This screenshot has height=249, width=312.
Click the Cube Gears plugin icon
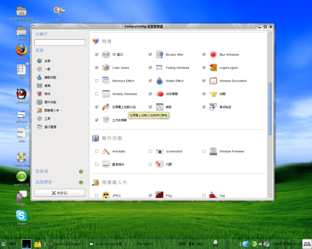[x=106, y=68]
